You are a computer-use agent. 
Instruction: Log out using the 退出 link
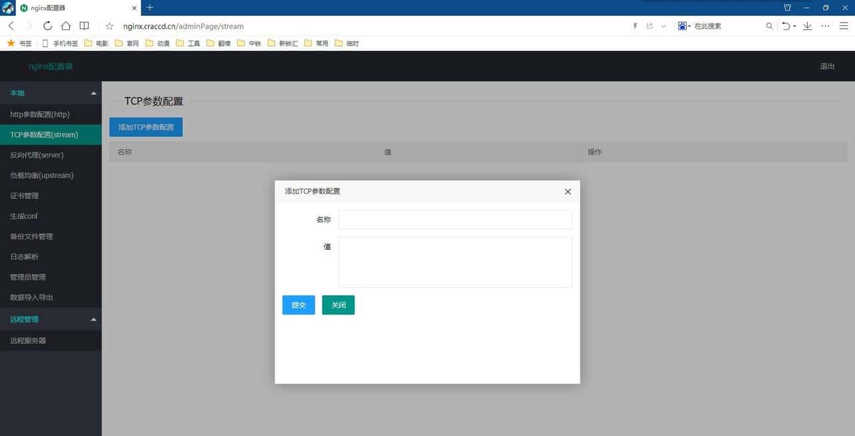pyautogui.click(x=827, y=66)
